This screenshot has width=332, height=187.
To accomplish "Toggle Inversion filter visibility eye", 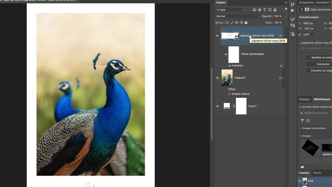I will pos(230,66).
